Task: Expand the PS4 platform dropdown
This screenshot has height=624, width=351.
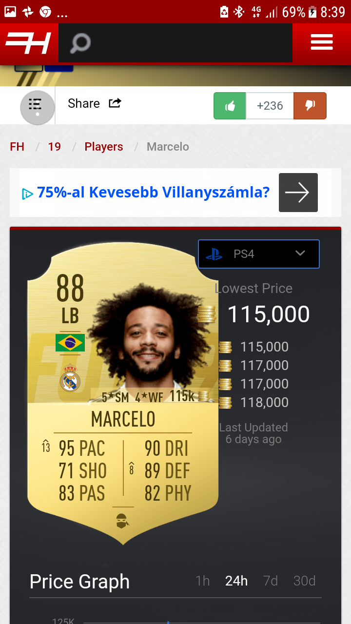Action: coord(259,254)
